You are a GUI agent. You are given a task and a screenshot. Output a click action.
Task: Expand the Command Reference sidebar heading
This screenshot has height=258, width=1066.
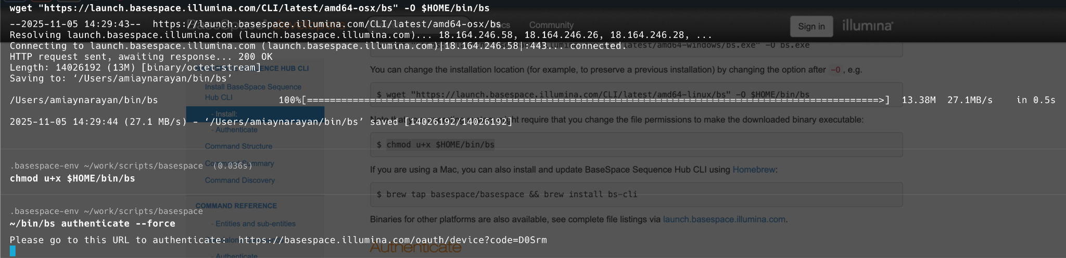236,205
